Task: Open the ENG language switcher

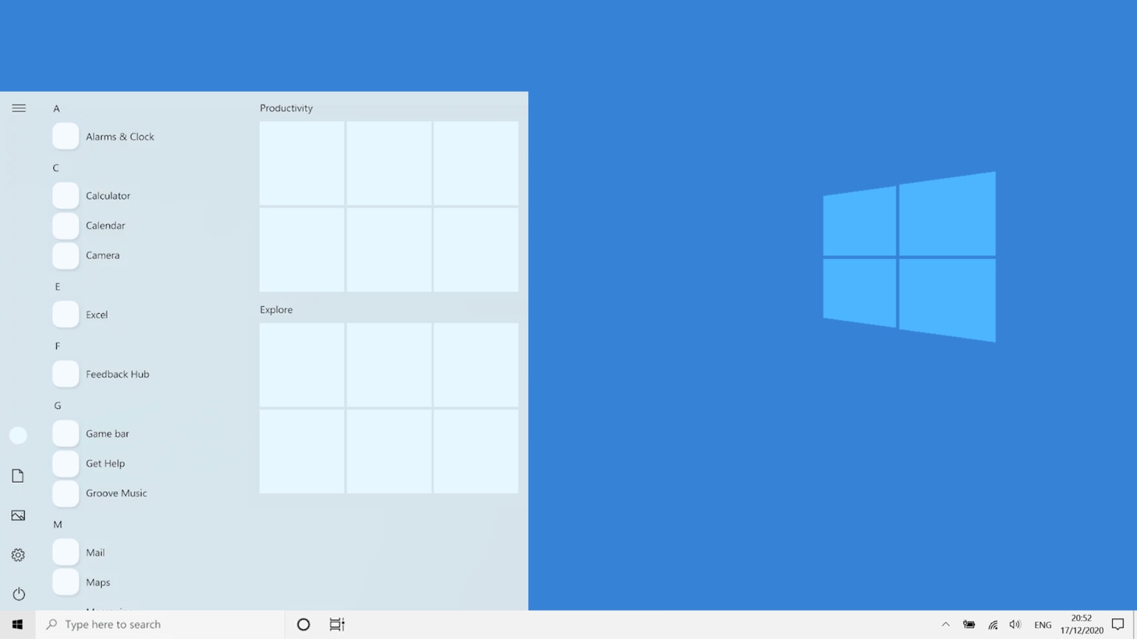Action: [x=1042, y=624]
